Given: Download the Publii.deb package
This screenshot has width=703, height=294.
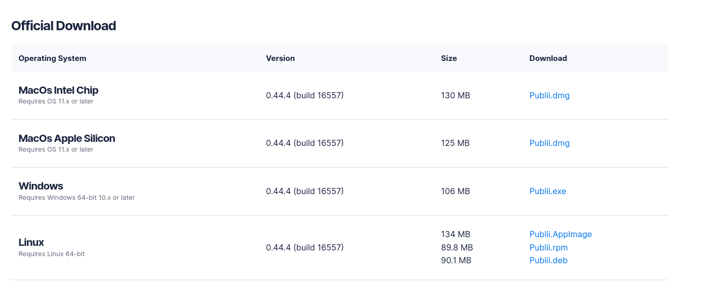Looking at the screenshot, I should tap(548, 260).
